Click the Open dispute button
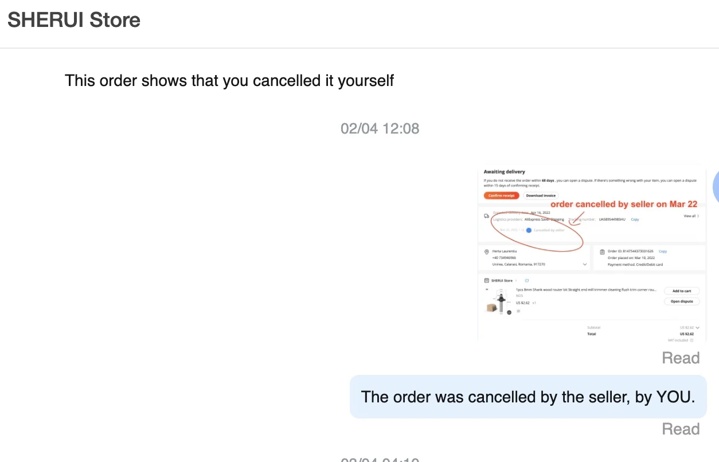The height and width of the screenshot is (462, 719). pyautogui.click(x=682, y=302)
